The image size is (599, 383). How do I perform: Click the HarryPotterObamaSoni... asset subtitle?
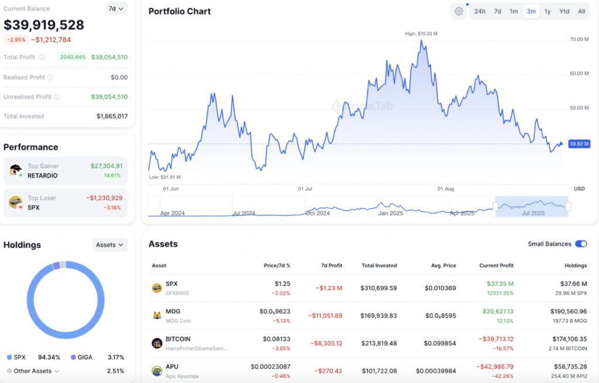pos(197,348)
